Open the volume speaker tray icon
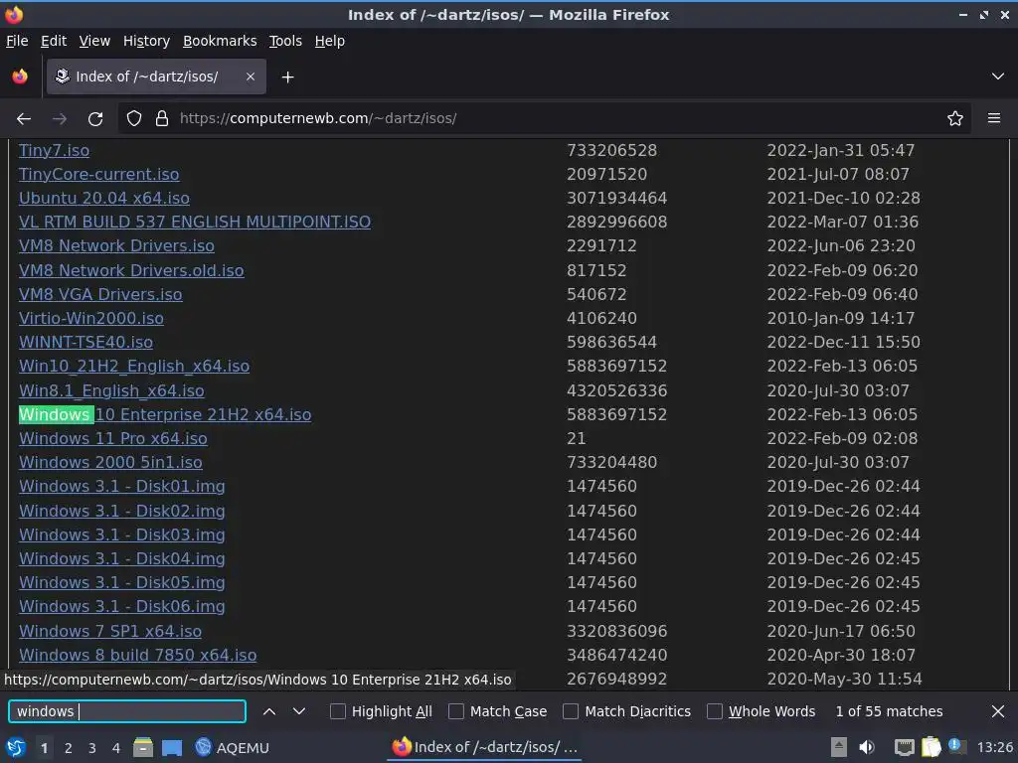Image resolution: width=1018 pixels, height=763 pixels. 867,748
